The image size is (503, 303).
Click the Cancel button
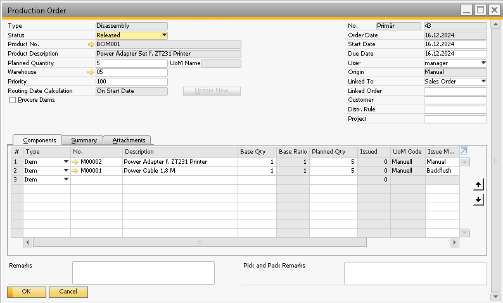[x=68, y=292]
